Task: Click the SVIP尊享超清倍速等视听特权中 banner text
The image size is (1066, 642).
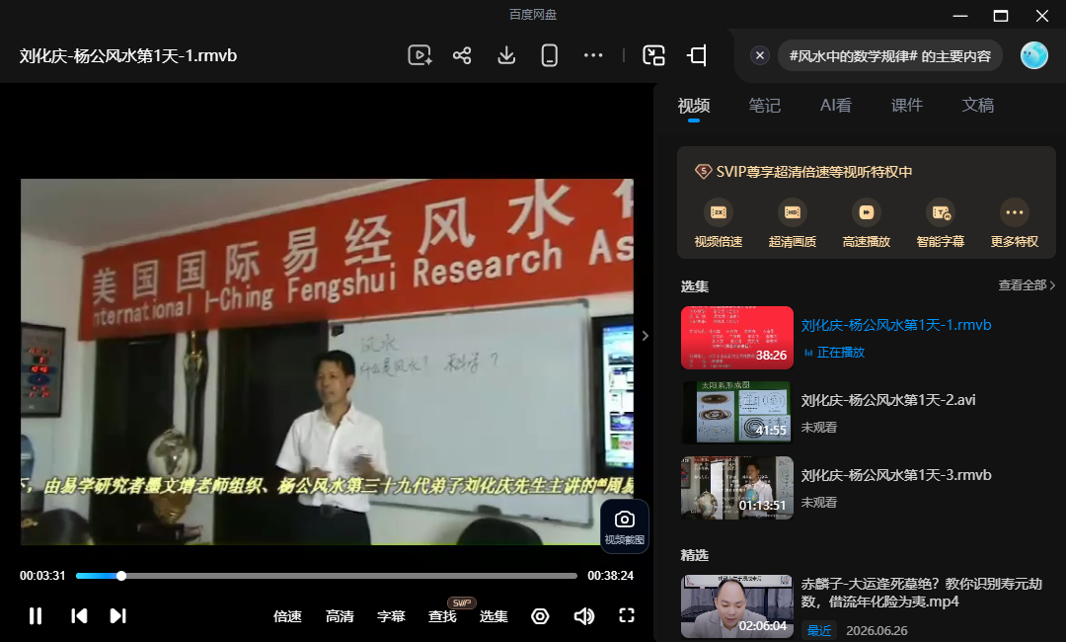Action: pyautogui.click(x=813, y=172)
